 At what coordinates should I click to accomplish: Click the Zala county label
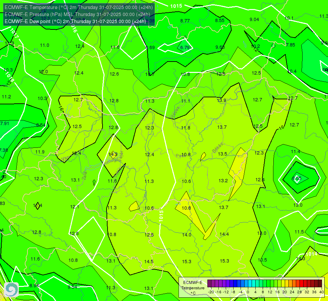(84, 176)
